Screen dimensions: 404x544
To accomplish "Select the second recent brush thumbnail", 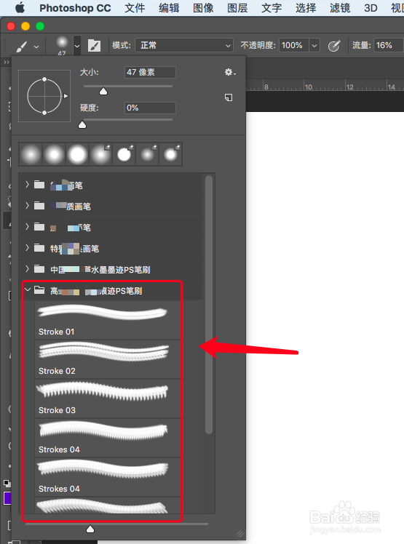I will tap(54, 154).
